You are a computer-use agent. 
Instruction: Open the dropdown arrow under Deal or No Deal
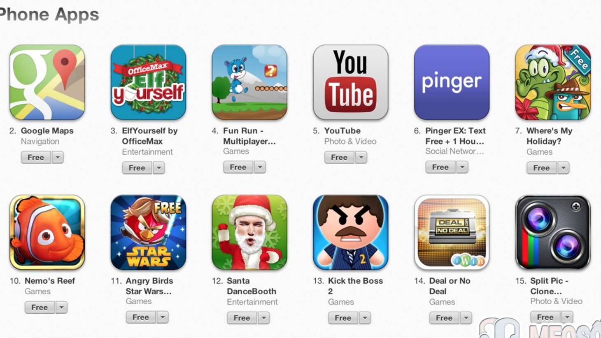click(466, 318)
